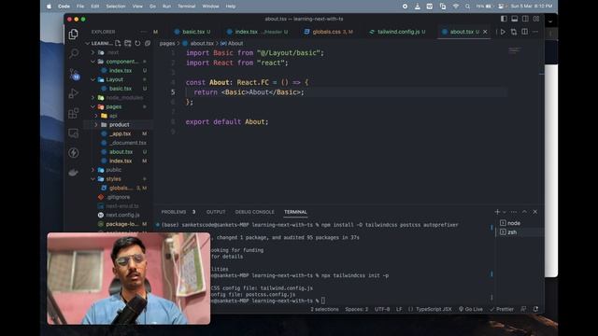Toggle primary side bar layout icon
Screen dimensions: 598x336
(x=504, y=19)
